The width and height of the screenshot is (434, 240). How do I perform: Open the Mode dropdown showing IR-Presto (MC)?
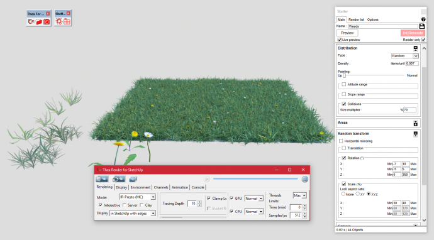coord(137,197)
